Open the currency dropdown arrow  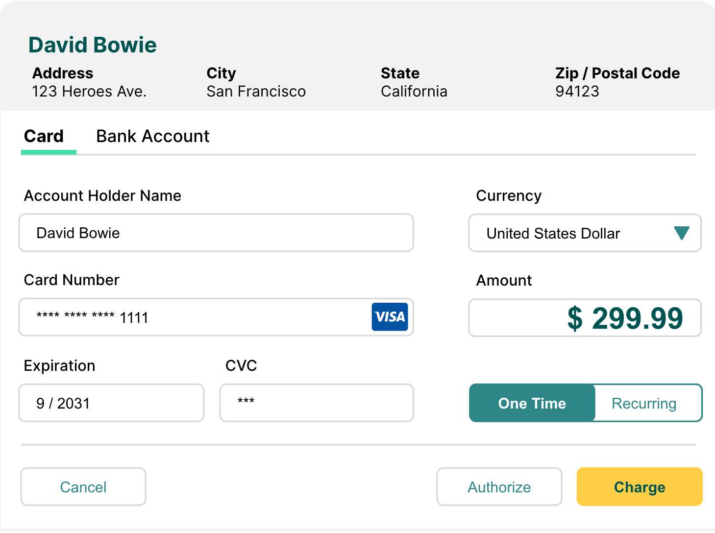tap(681, 233)
